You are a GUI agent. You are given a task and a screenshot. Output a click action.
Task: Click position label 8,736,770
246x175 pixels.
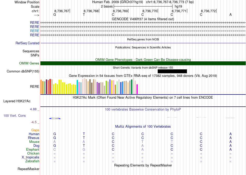pos(150,11)
